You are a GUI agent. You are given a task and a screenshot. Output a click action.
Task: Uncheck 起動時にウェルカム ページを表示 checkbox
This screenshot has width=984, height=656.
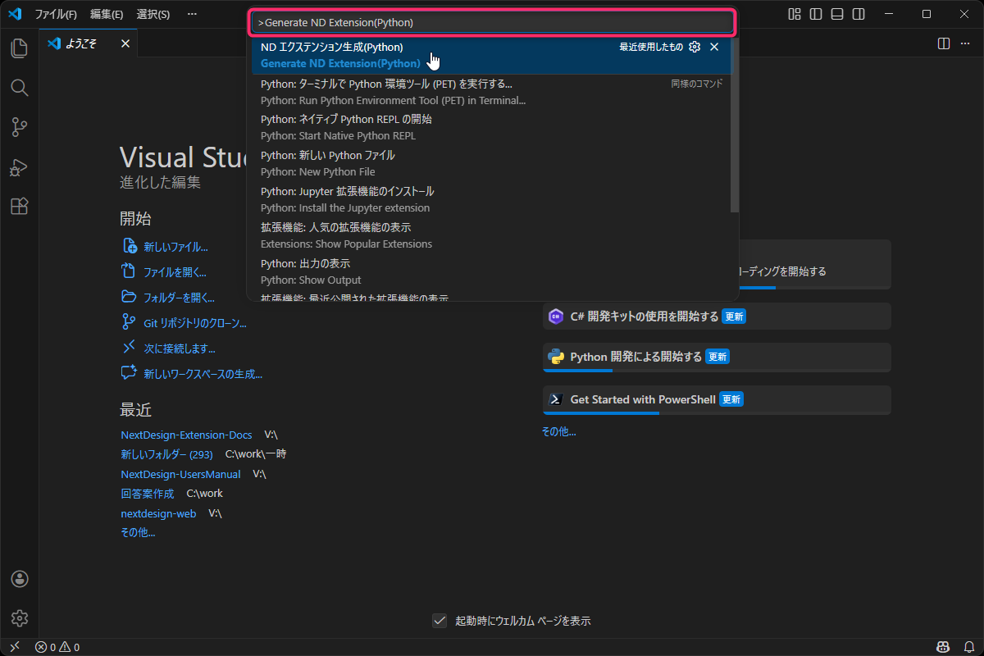(x=440, y=621)
